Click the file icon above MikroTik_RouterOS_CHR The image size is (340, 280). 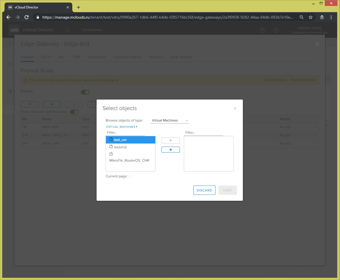[111, 154]
